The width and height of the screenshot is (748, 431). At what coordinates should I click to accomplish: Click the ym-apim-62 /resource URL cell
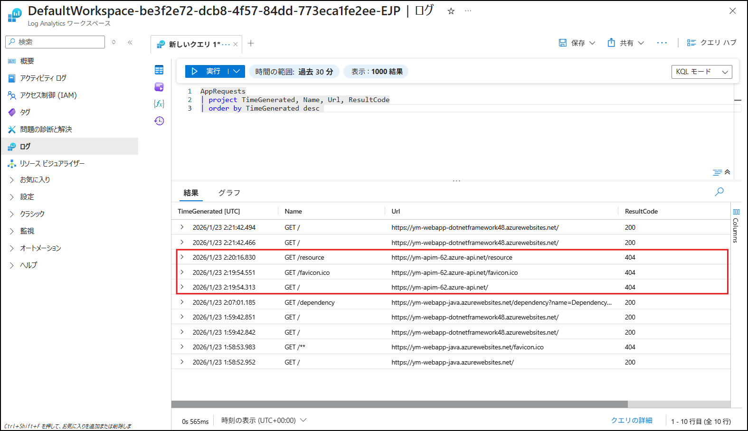[x=452, y=257]
